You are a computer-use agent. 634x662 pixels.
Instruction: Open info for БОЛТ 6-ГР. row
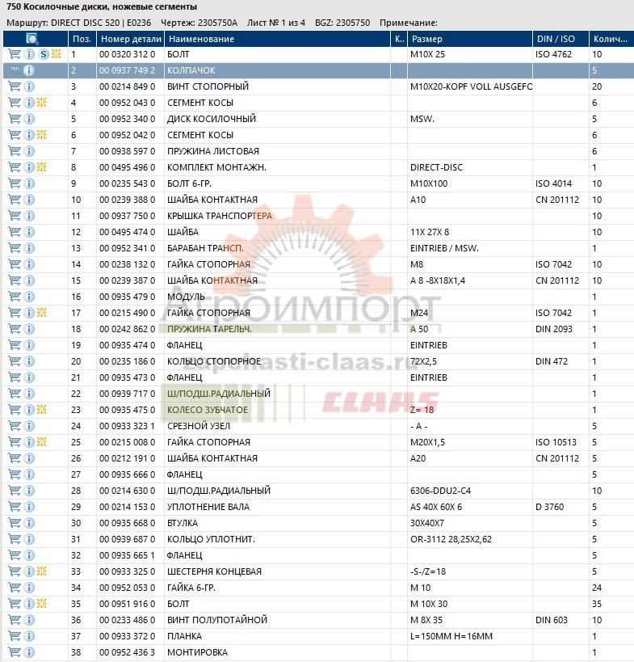click(29, 183)
